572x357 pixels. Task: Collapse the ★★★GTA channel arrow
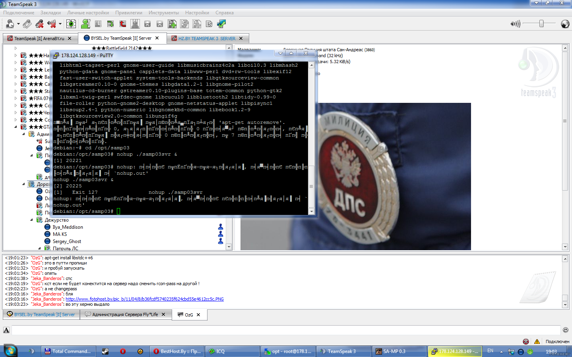point(16,127)
